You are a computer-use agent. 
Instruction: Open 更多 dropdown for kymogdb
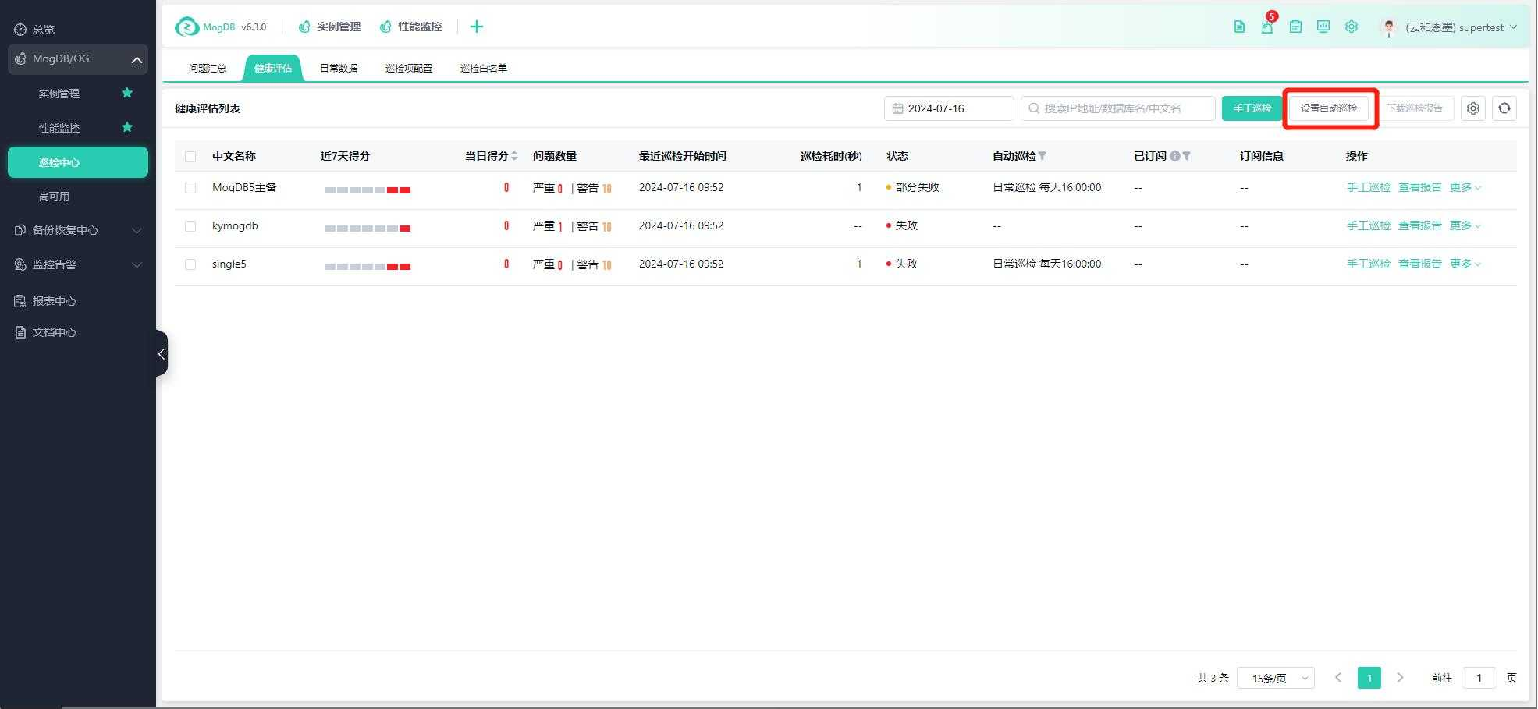[1465, 225]
